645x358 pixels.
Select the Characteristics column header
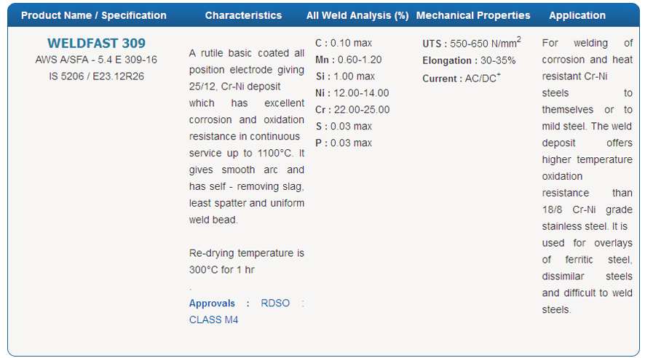244,15
